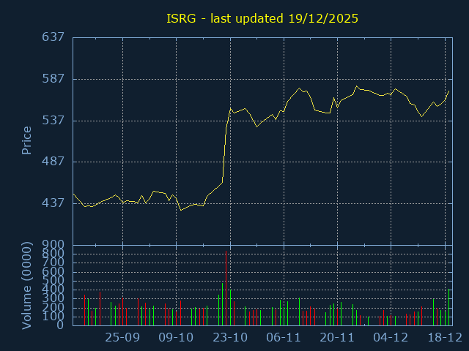The image size is (469, 351).
Task: Click the 900 volume axis value
Action: pos(53,244)
